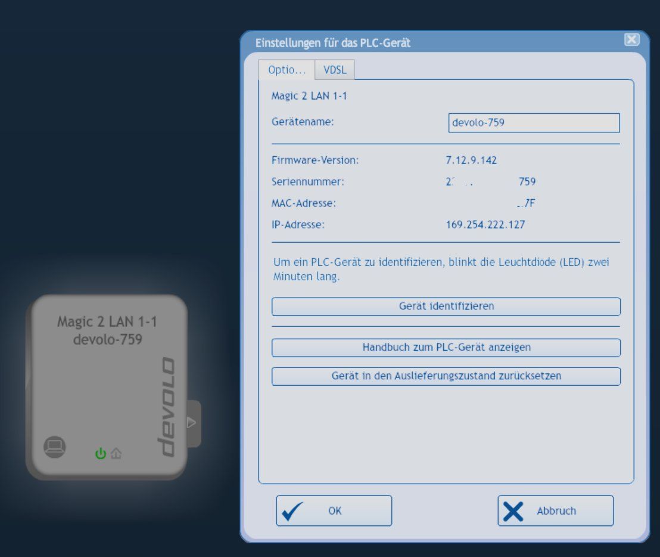The height and width of the screenshot is (557, 660).
Task: Click Gerät identifizieren button
Action: pyautogui.click(x=446, y=307)
